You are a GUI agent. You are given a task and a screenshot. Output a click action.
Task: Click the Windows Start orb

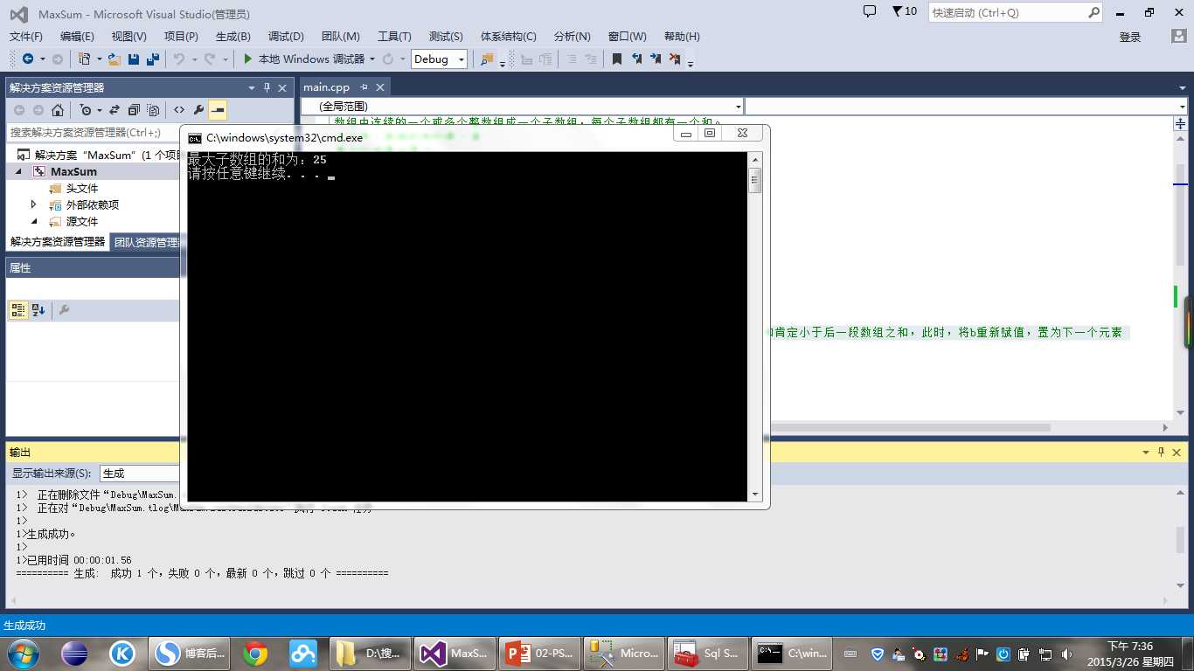pyautogui.click(x=24, y=654)
